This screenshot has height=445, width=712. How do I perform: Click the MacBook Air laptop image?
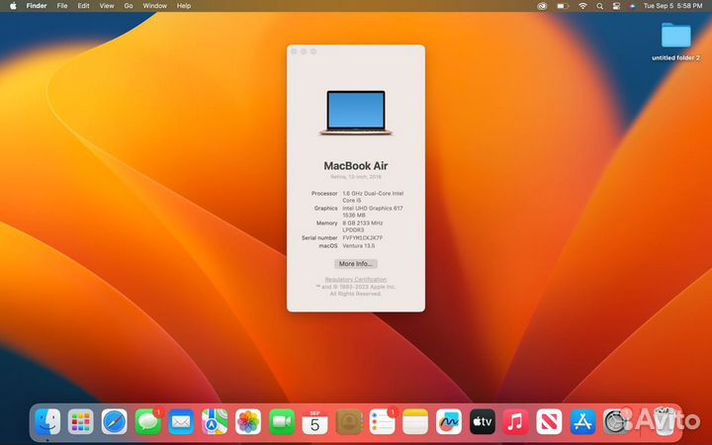pyautogui.click(x=356, y=113)
